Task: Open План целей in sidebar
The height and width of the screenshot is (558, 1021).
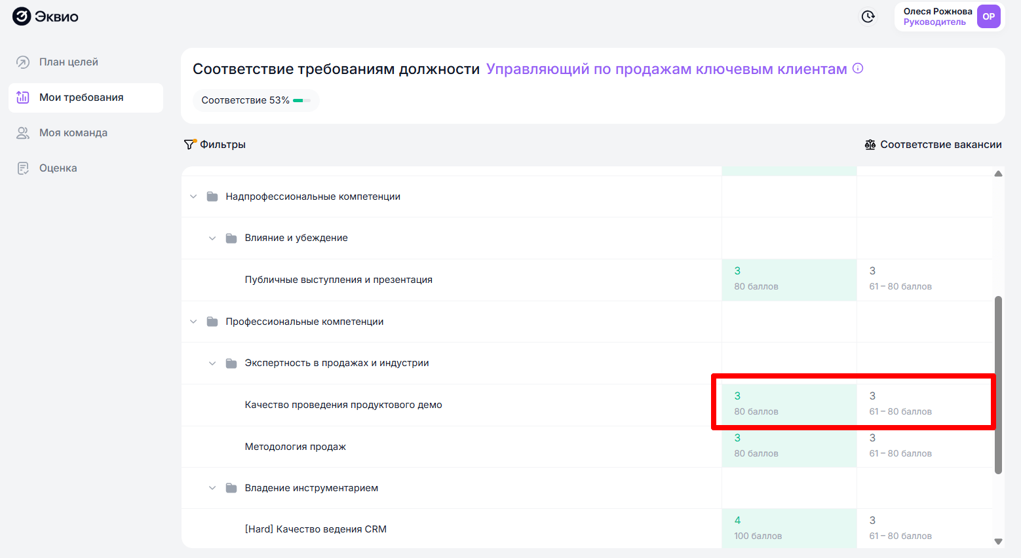Action: click(86, 62)
